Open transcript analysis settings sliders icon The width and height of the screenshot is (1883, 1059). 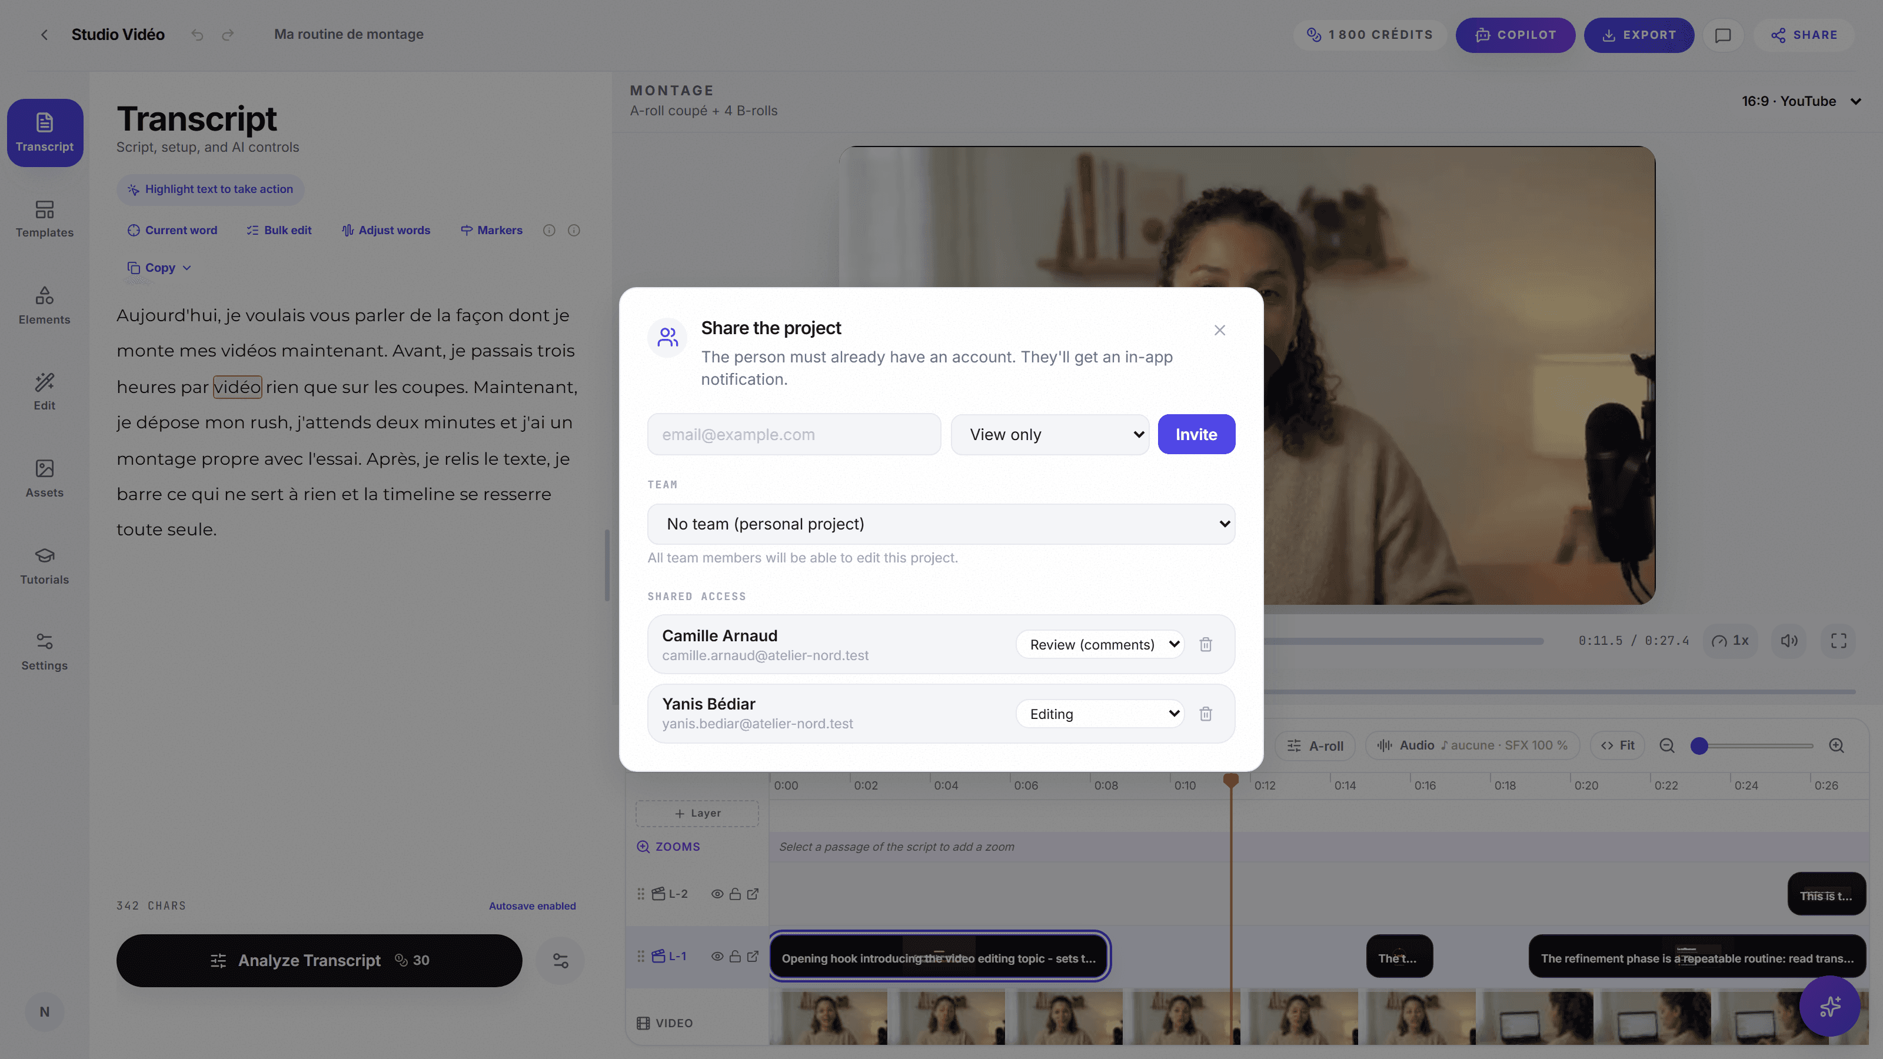[x=560, y=960]
